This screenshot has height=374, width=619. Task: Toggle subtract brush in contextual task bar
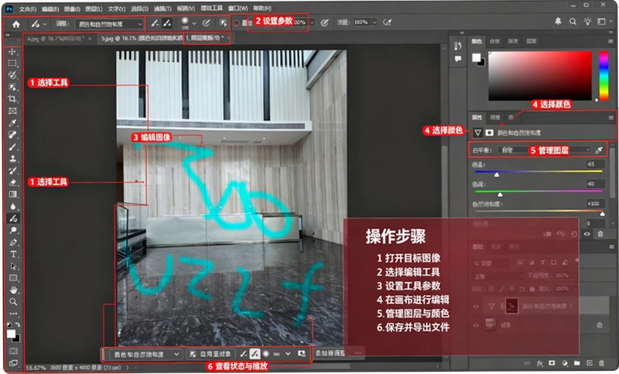pos(244,354)
